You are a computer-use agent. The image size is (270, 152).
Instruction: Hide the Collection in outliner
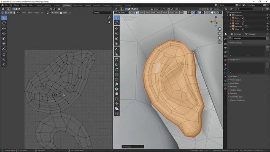[267, 15]
